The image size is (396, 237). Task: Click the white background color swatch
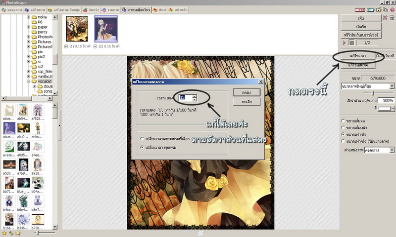point(385,108)
